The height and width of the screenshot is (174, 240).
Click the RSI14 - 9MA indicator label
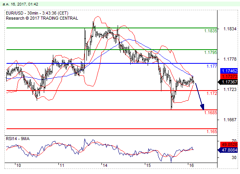[x=18, y=139]
